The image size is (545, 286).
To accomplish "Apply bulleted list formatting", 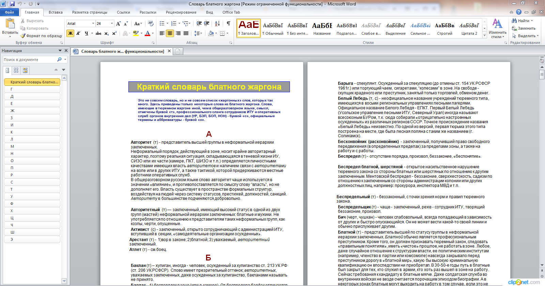I will pyautogui.click(x=162, y=23).
